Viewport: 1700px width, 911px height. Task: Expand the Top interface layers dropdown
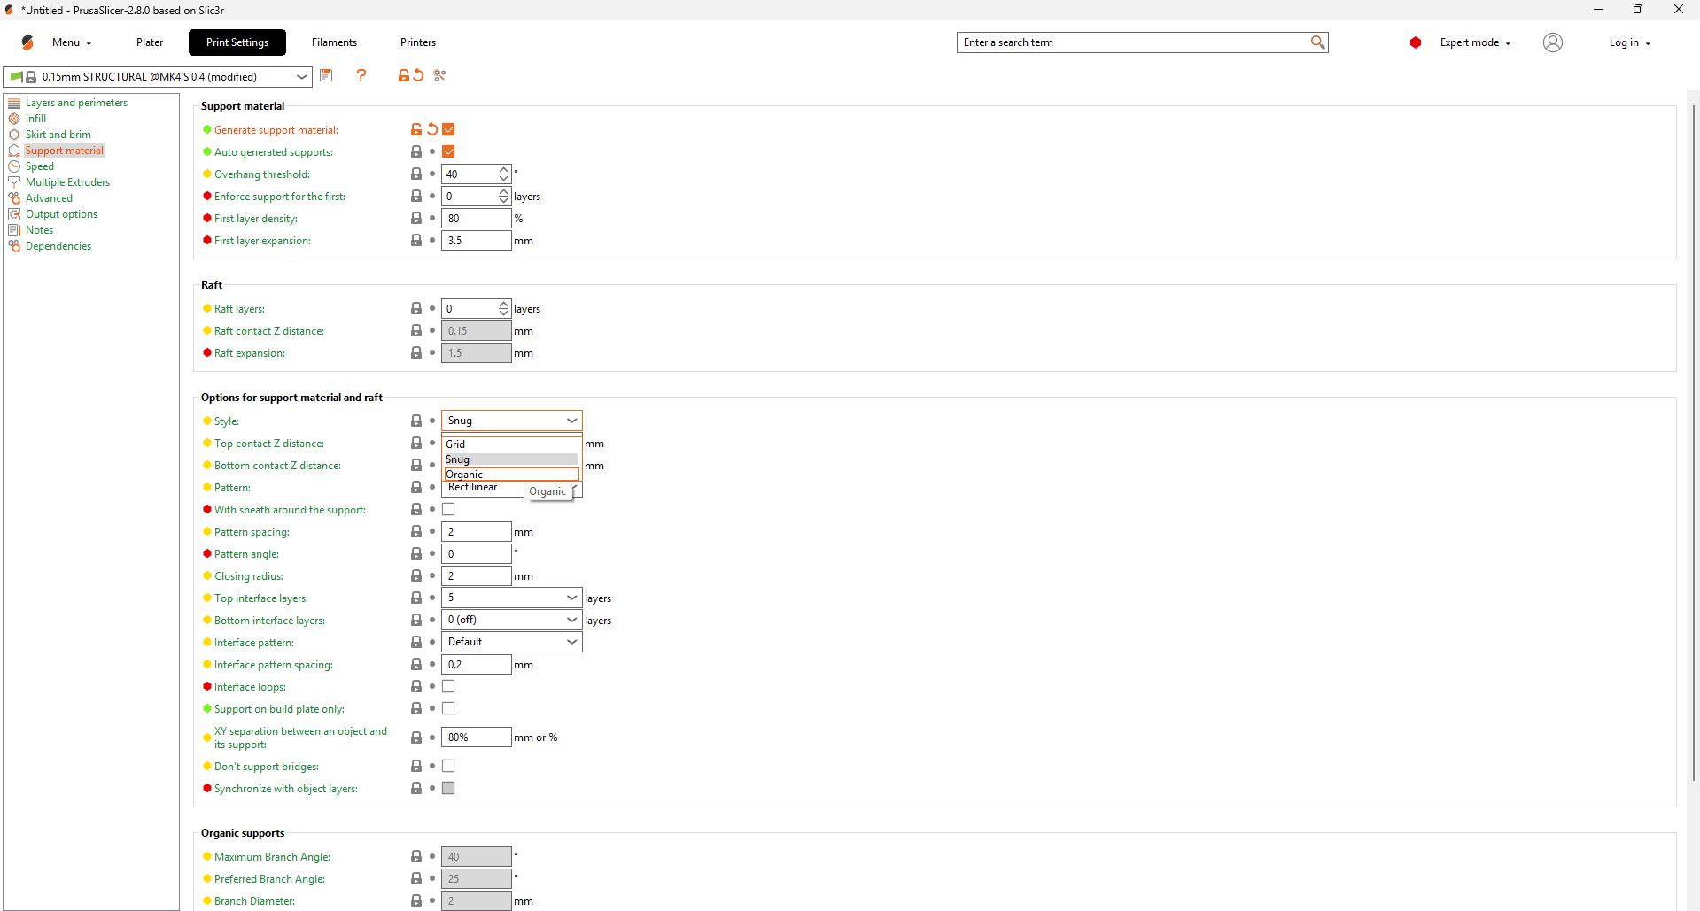571,598
